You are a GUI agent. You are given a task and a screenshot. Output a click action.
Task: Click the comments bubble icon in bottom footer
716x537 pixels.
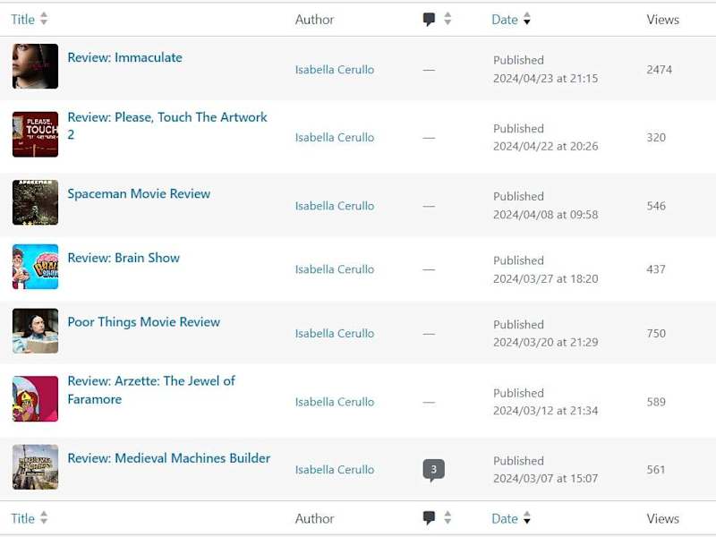(x=429, y=518)
